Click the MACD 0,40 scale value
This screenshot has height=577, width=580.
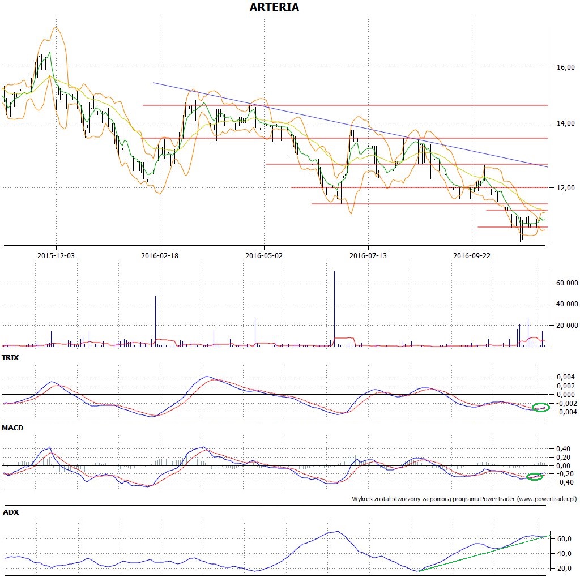[x=564, y=449]
